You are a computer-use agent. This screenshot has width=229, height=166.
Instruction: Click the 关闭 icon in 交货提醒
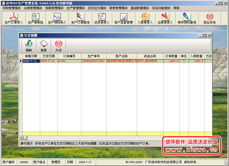pos(58,46)
